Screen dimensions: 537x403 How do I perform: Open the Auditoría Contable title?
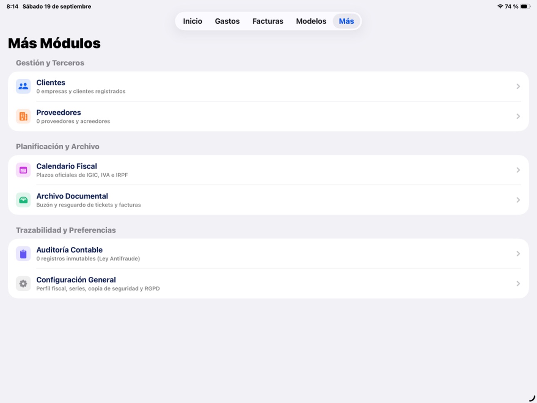click(70, 250)
